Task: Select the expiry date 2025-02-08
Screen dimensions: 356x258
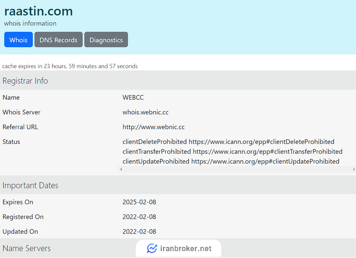Action: [139, 202]
